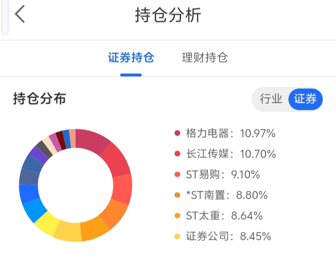This screenshot has height=262, width=336.
Task: Click 格力电器 legend color dot
Action: pyautogui.click(x=177, y=133)
